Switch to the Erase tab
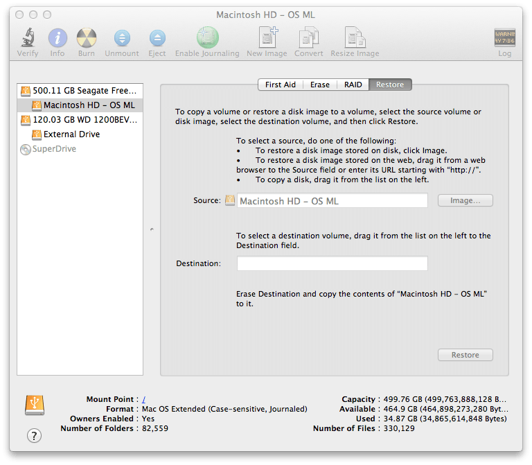 pos(320,85)
